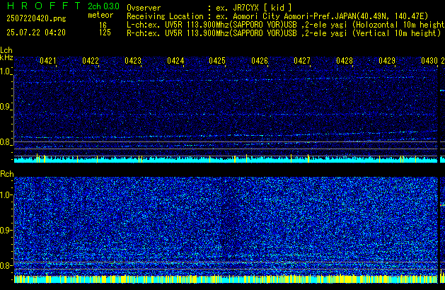Click the Lch 0.9 kHz axis label
Viewport: 445px width, 290px height.
[x=6, y=107]
